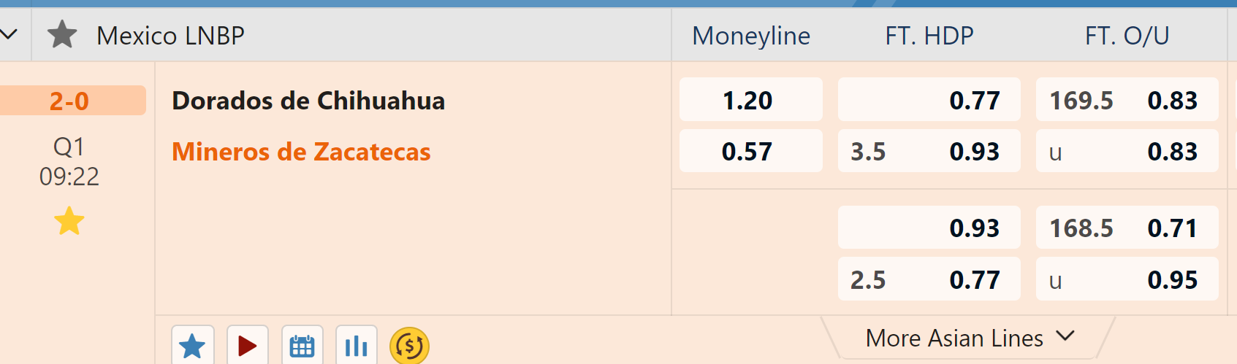Collapse the Mexico LNBP league section

tap(9, 34)
